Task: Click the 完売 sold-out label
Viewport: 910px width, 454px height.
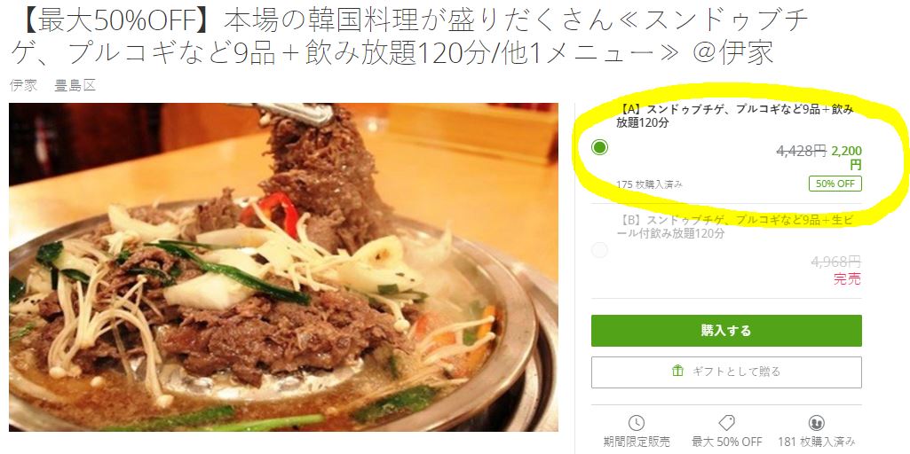Action: coord(847,279)
